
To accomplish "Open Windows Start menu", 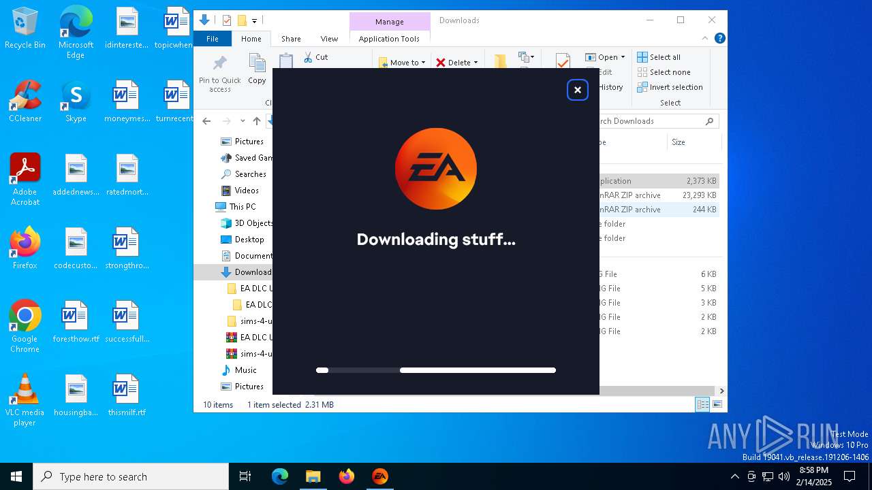I will pyautogui.click(x=16, y=476).
